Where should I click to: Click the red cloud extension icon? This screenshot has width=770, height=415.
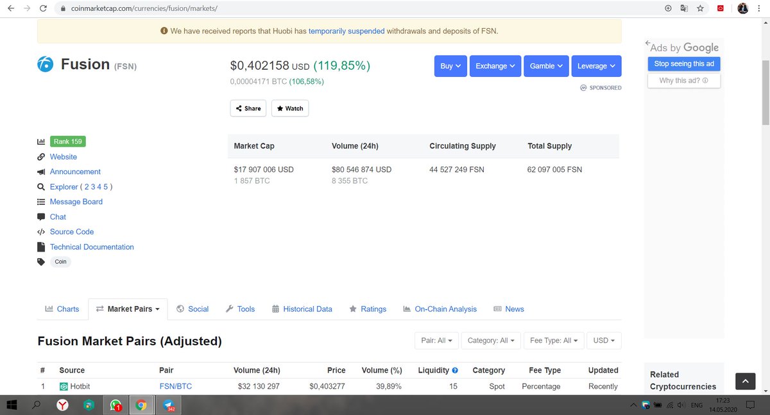click(x=721, y=9)
